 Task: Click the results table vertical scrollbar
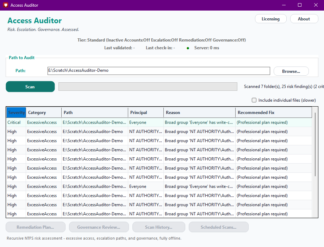315,144
